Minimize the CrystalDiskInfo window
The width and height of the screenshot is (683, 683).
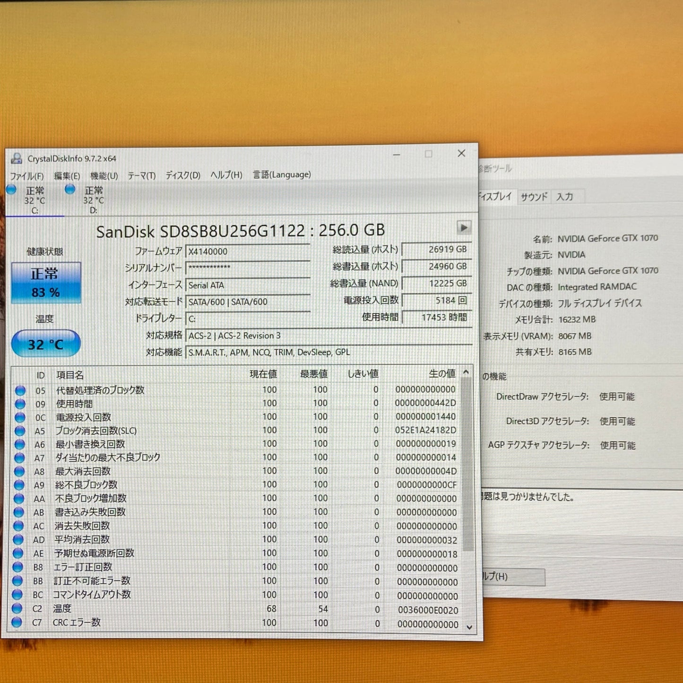396,155
